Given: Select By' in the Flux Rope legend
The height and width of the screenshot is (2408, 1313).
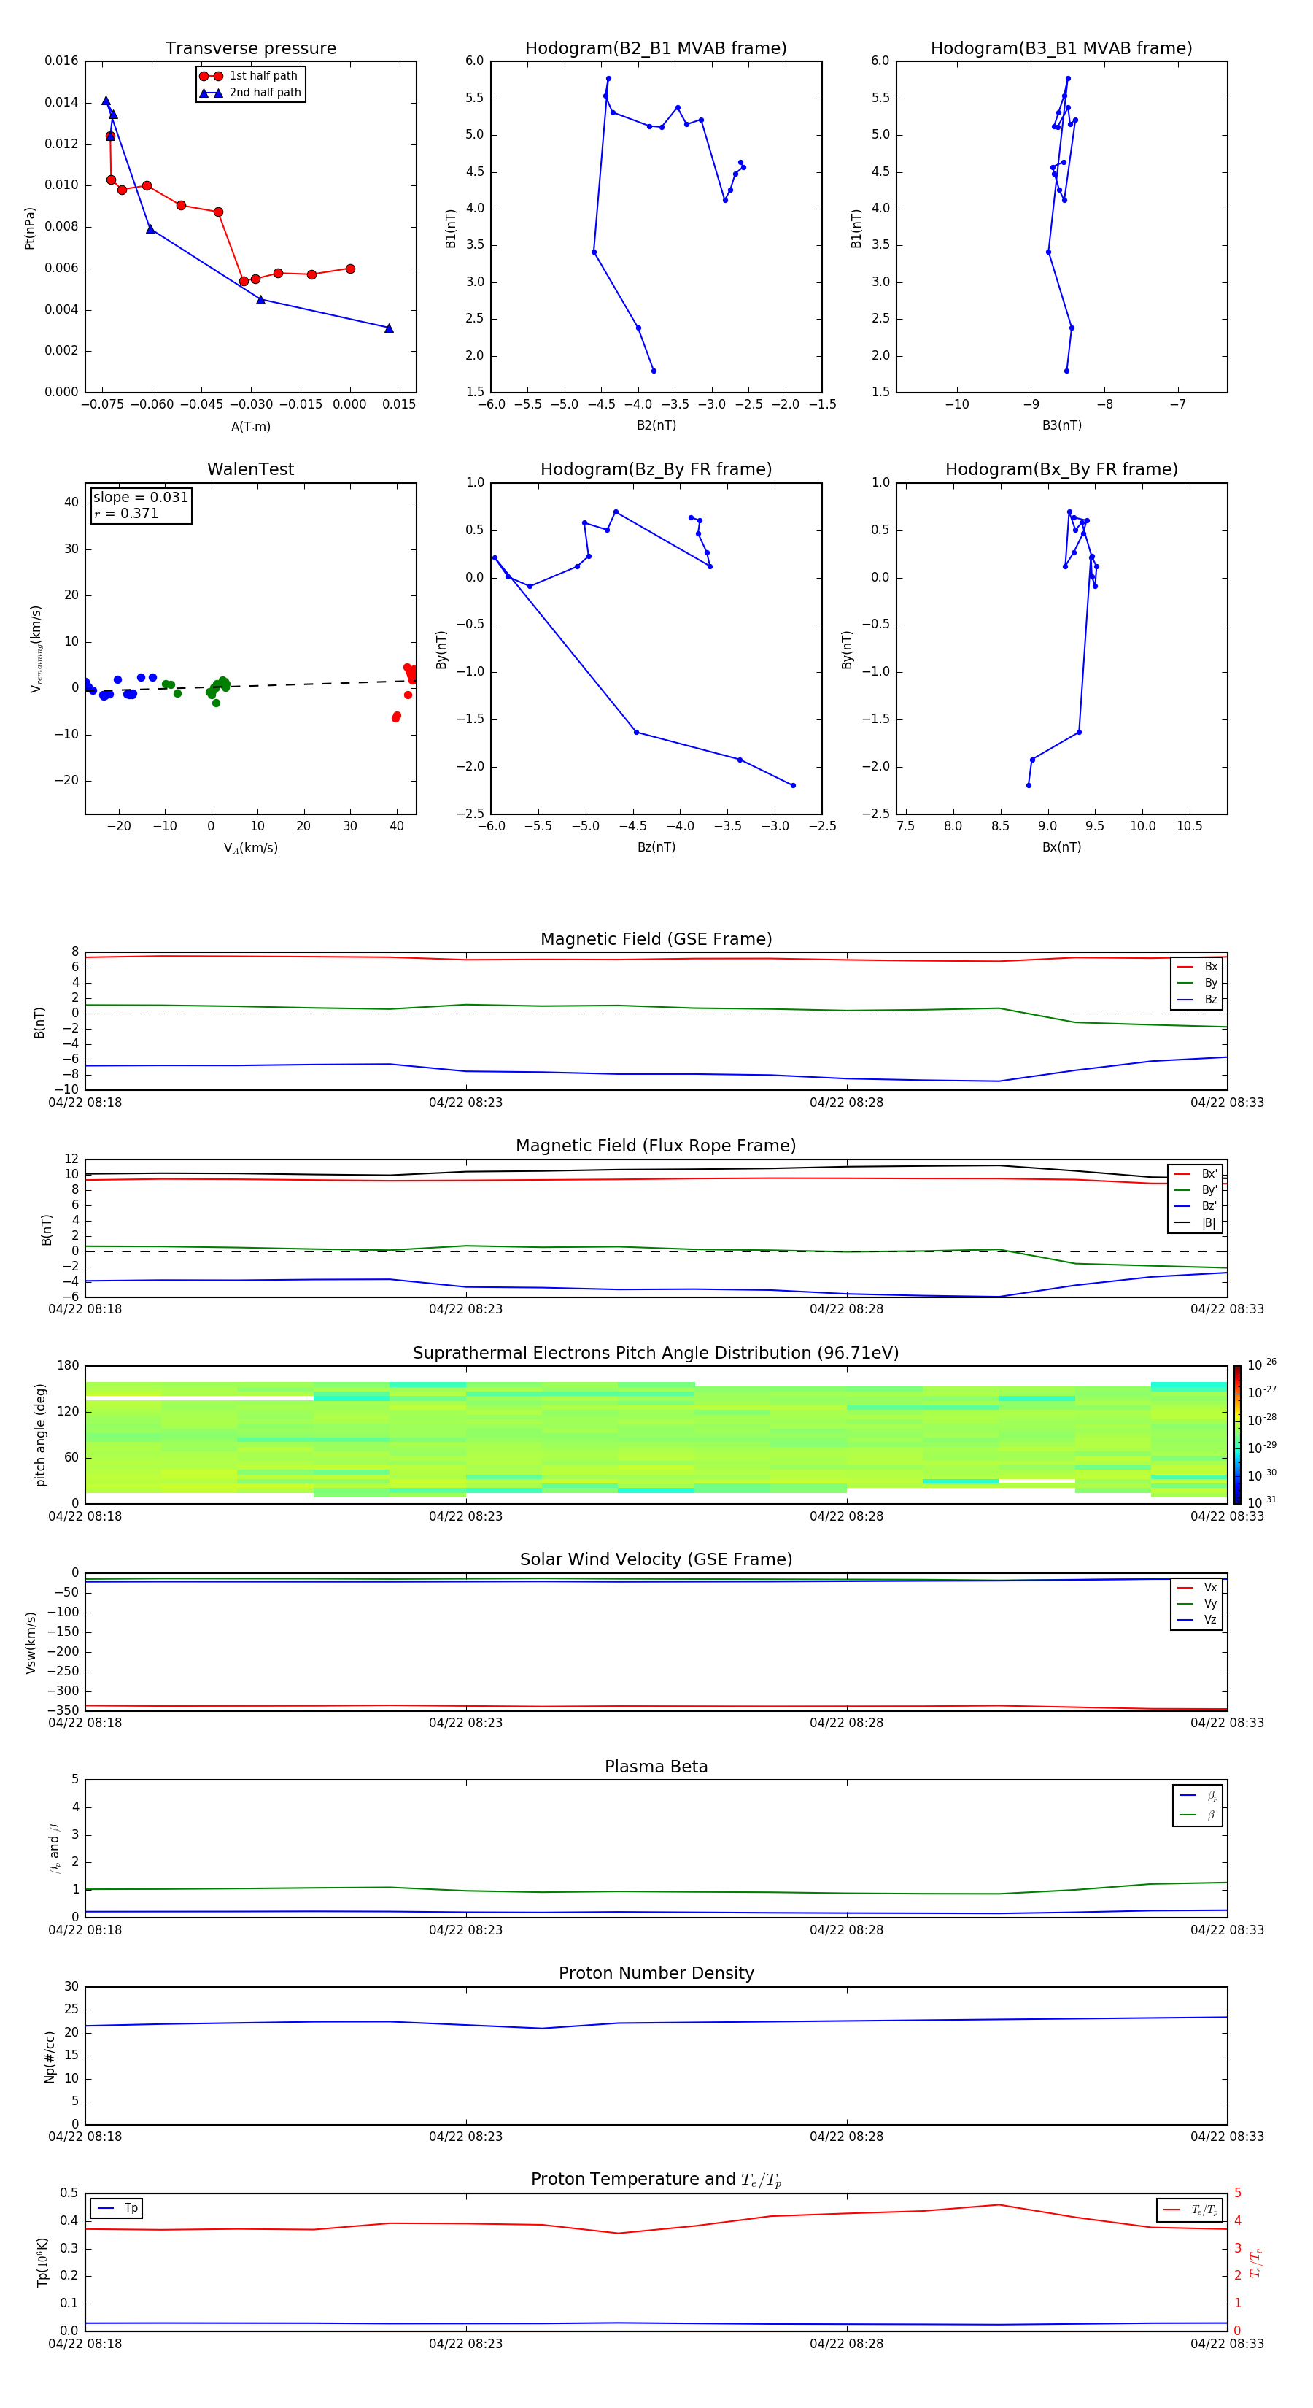Looking at the screenshot, I should pyautogui.click(x=1196, y=1190).
